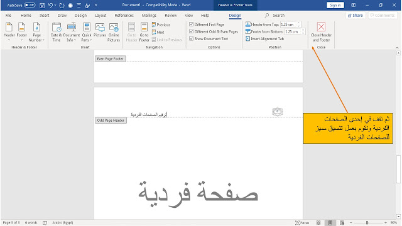Viewport: 402px width, 226px height.
Task: Click the Header from Top spinner arrows
Action: coord(298,24)
